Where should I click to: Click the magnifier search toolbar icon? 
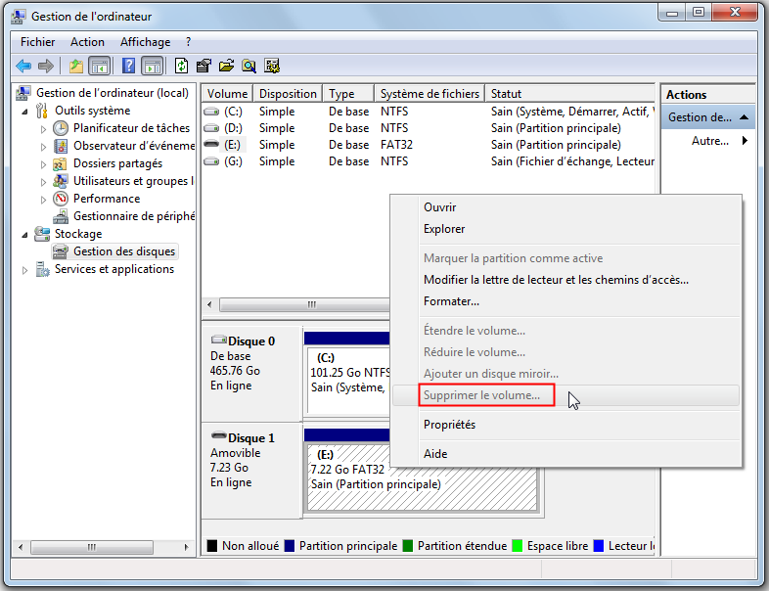[x=249, y=66]
